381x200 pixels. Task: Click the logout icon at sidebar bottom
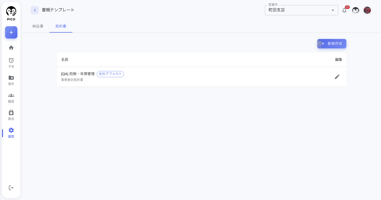pyautogui.click(x=11, y=188)
